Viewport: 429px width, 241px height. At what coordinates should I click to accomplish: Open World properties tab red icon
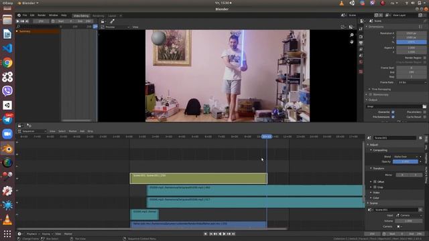[x=361, y=62]
